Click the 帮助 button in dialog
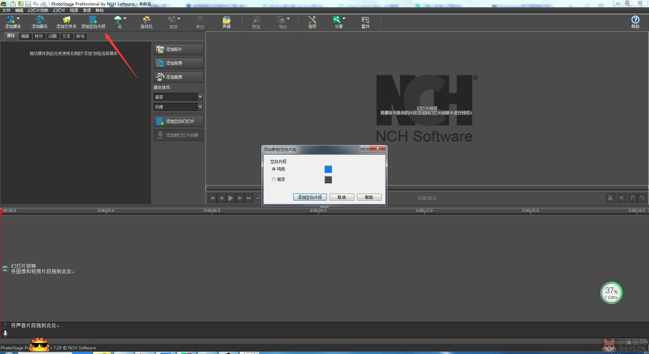The image size is (649, 354). pyautogui.click(x=369, y=197)
